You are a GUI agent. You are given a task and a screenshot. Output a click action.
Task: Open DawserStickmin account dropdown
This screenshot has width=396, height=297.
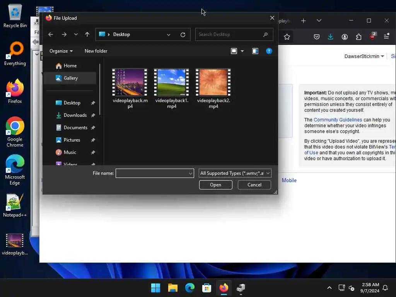pos(364,56)
